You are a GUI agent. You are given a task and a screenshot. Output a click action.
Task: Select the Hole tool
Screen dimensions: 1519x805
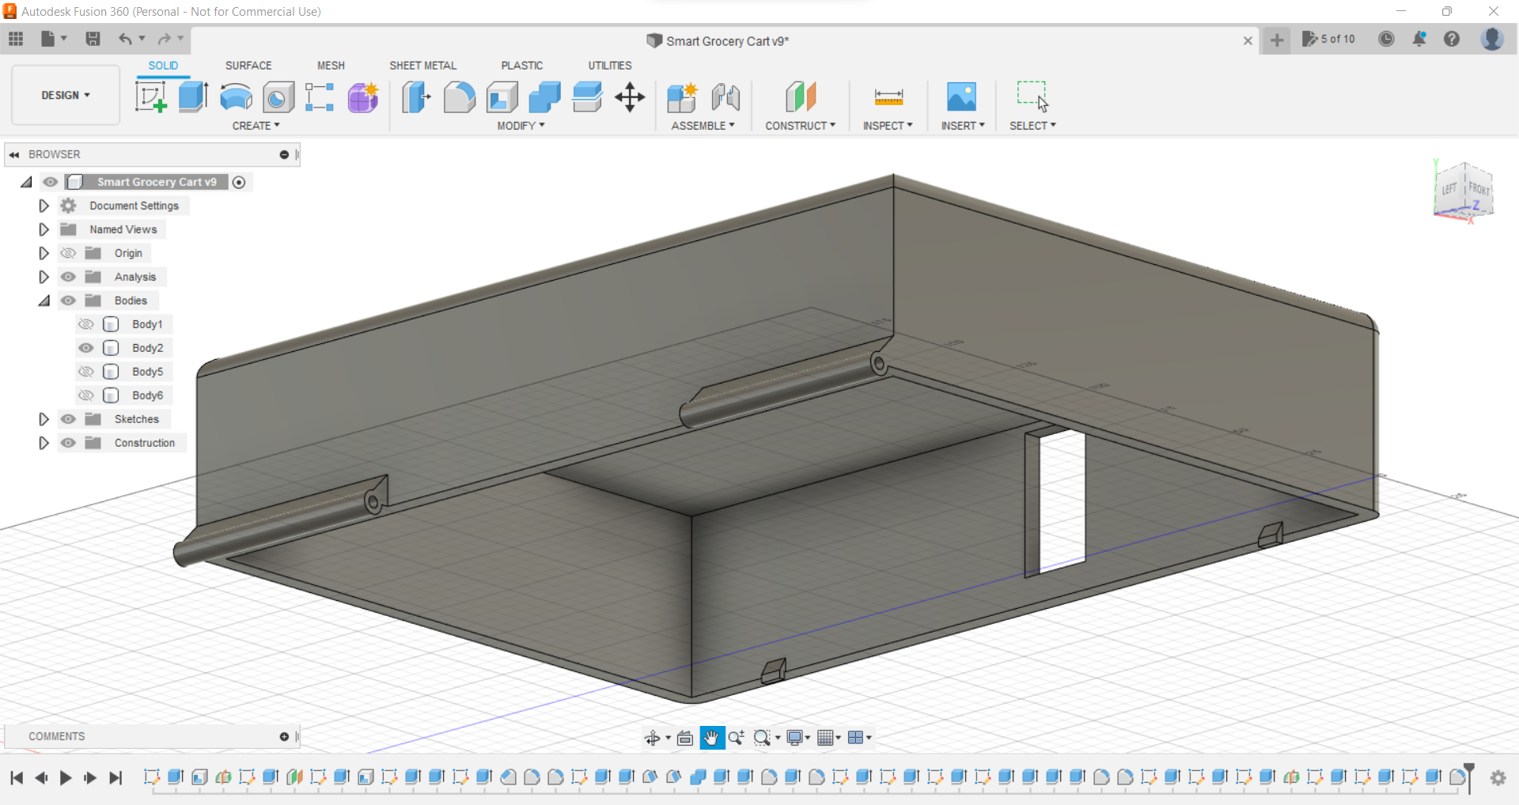(278, 97)
